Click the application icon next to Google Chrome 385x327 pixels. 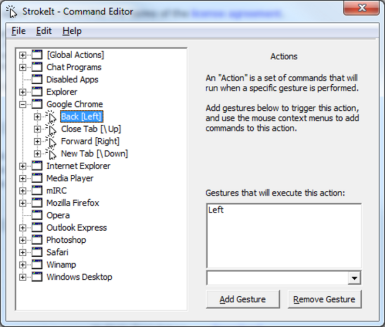(x=38, y=104)
